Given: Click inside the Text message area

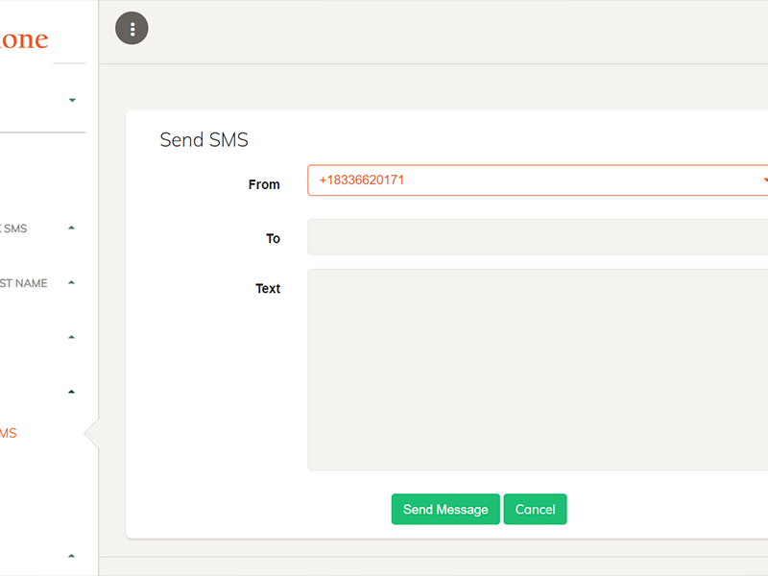Looking at the screenshot, I should [x=536, y=370].
